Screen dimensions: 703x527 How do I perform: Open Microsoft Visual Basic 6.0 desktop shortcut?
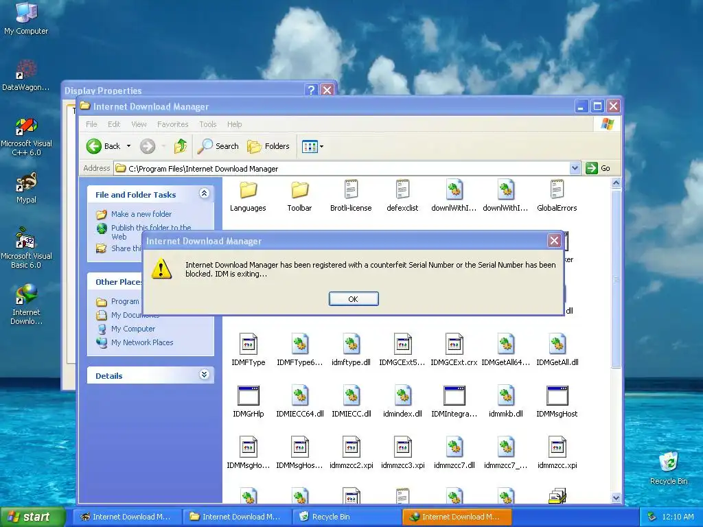[26, 248]
